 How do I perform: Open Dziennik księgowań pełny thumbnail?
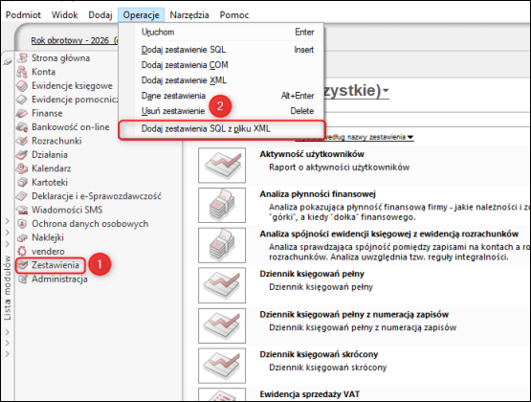click(222, 285)
